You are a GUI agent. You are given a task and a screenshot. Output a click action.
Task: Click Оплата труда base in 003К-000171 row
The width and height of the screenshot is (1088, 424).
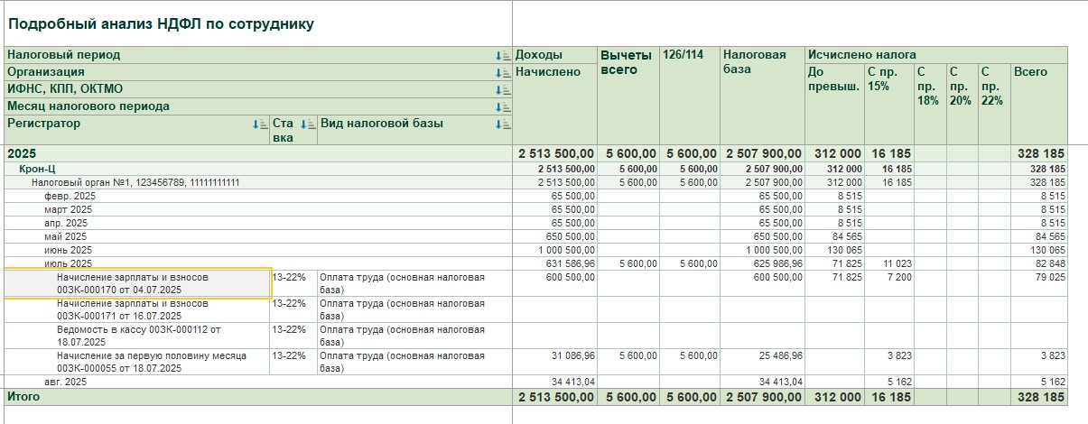pos(403,310)
